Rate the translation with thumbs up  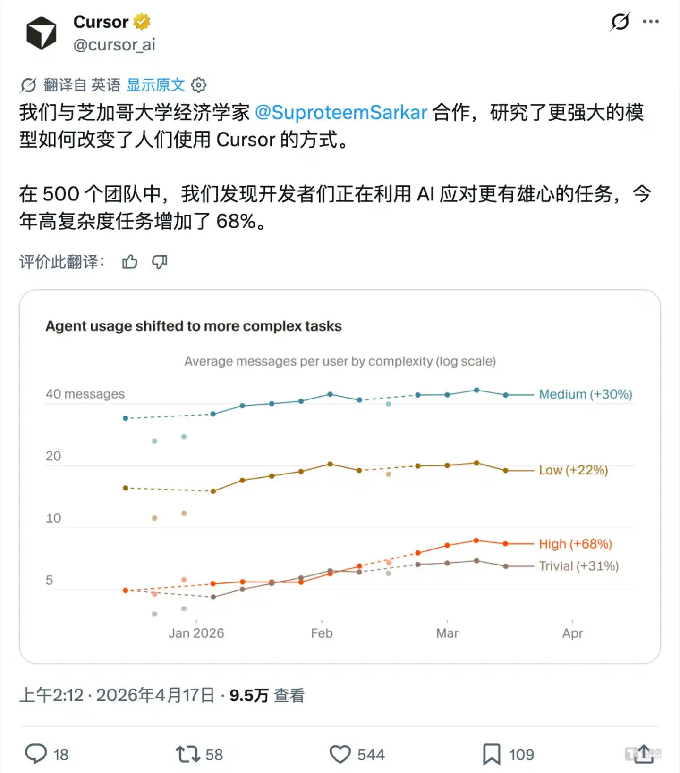129,262
